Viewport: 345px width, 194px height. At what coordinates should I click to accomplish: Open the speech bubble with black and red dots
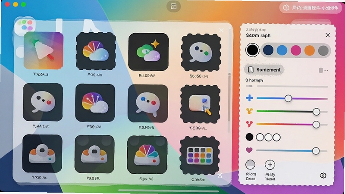click(x=43, y=102)
